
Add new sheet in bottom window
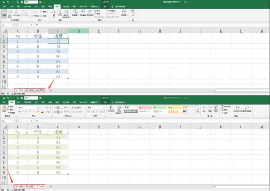click(51, 187)
